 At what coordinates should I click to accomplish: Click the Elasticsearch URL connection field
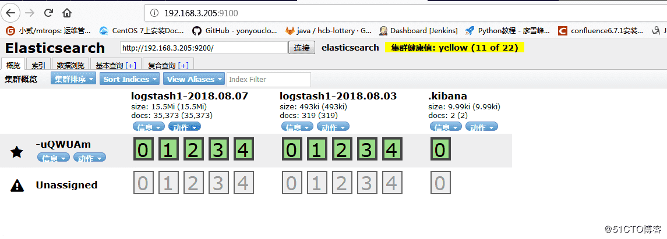204,48
